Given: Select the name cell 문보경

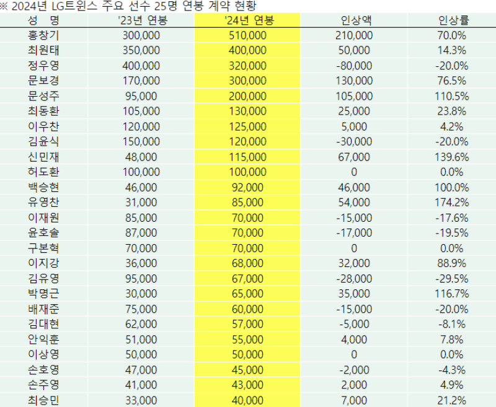Looking at the screenshot, I should [x=43, y=81].
